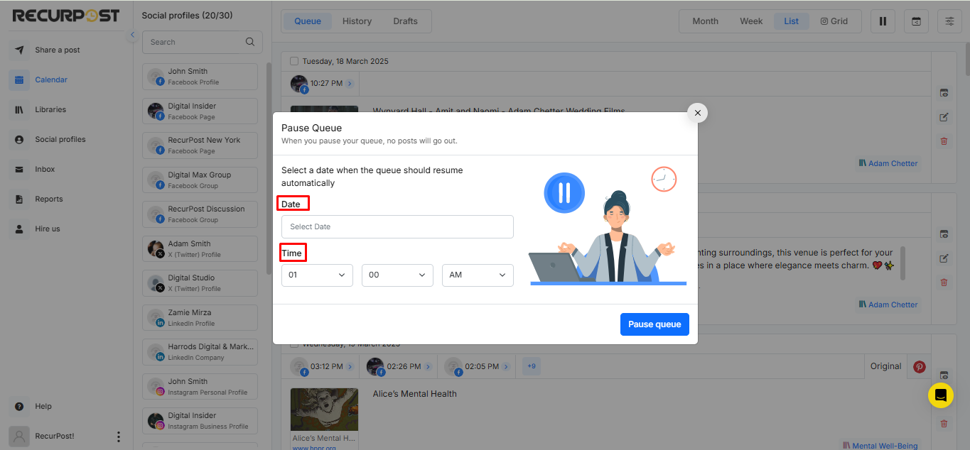The width and height of the screenshot is (970, 450).
Task: Tick the Tuesday, 18 March 2025 checkbox
Action: pos(294,62)
